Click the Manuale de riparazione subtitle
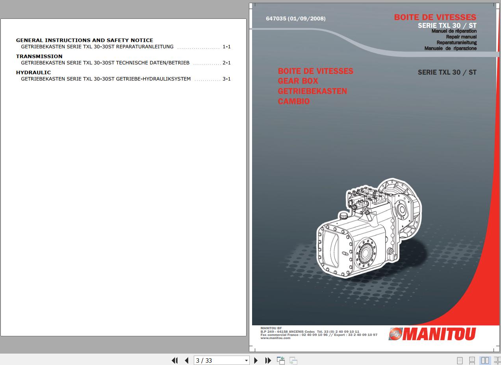This screenshot has width=501, height=365. [x=451, y=48]
